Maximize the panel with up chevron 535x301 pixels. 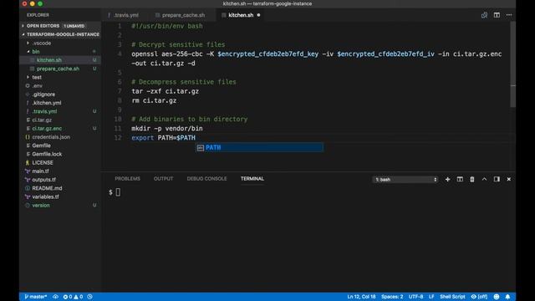point(484,179)
